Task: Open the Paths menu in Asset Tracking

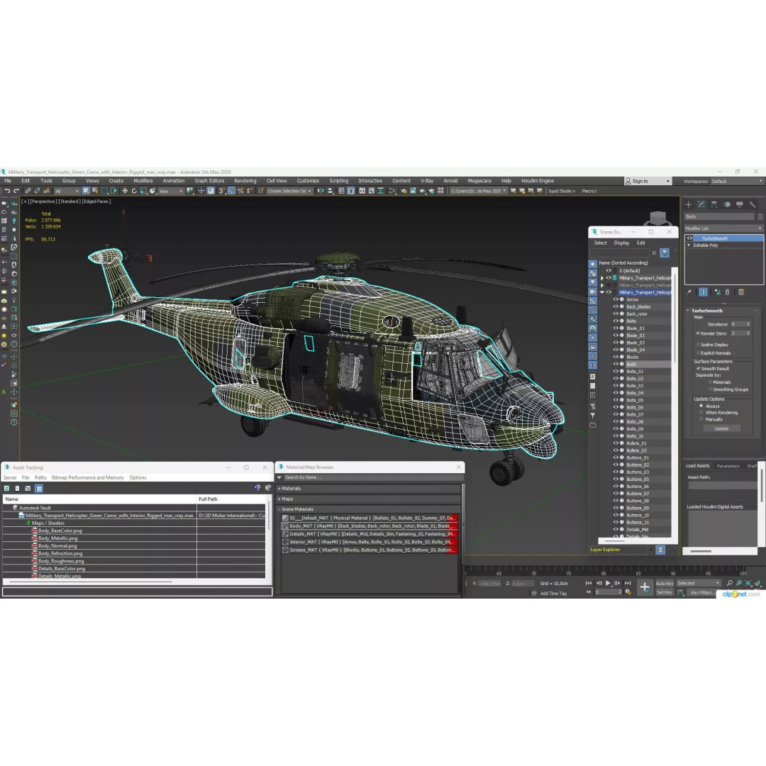Action: click(40, 477)
